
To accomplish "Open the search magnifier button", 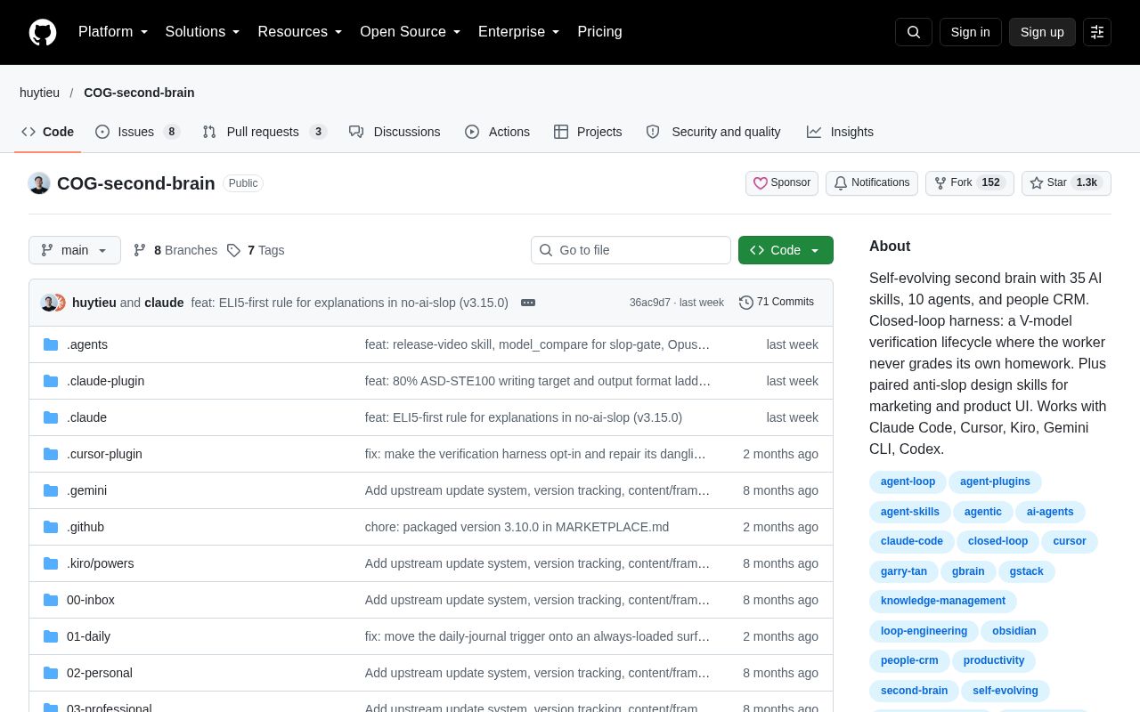I will 914,32.
